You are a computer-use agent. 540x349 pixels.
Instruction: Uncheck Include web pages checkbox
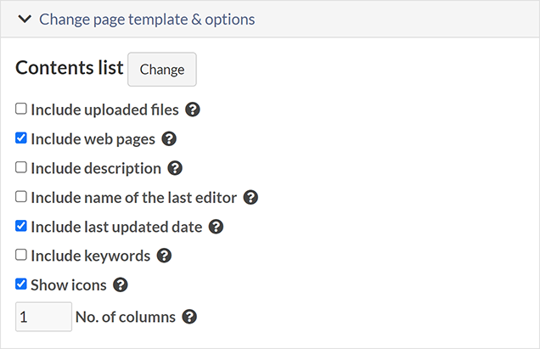[21, 138]
